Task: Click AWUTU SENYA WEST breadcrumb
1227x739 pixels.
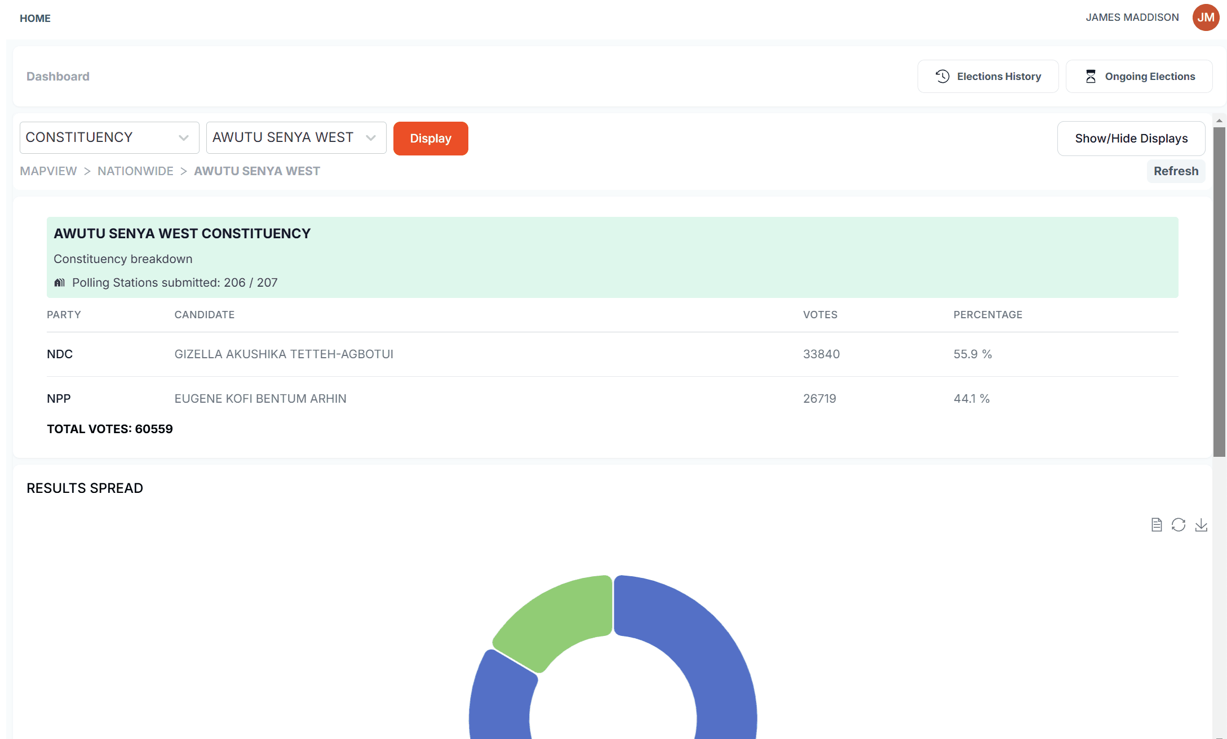Action: click(257, 171)
